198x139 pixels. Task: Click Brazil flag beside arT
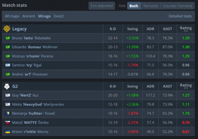[8, 74]
